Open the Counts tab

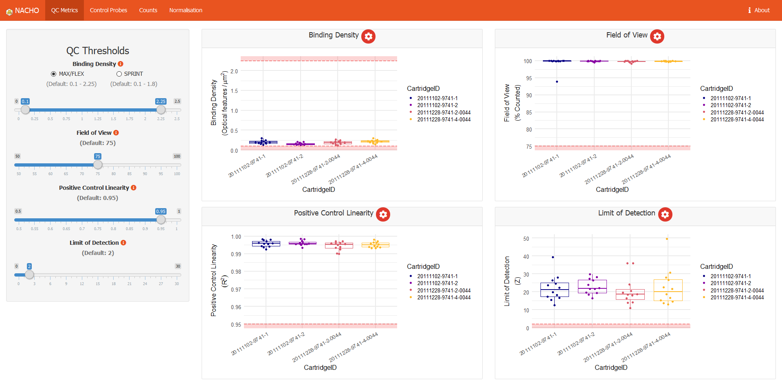click(148, 10)
